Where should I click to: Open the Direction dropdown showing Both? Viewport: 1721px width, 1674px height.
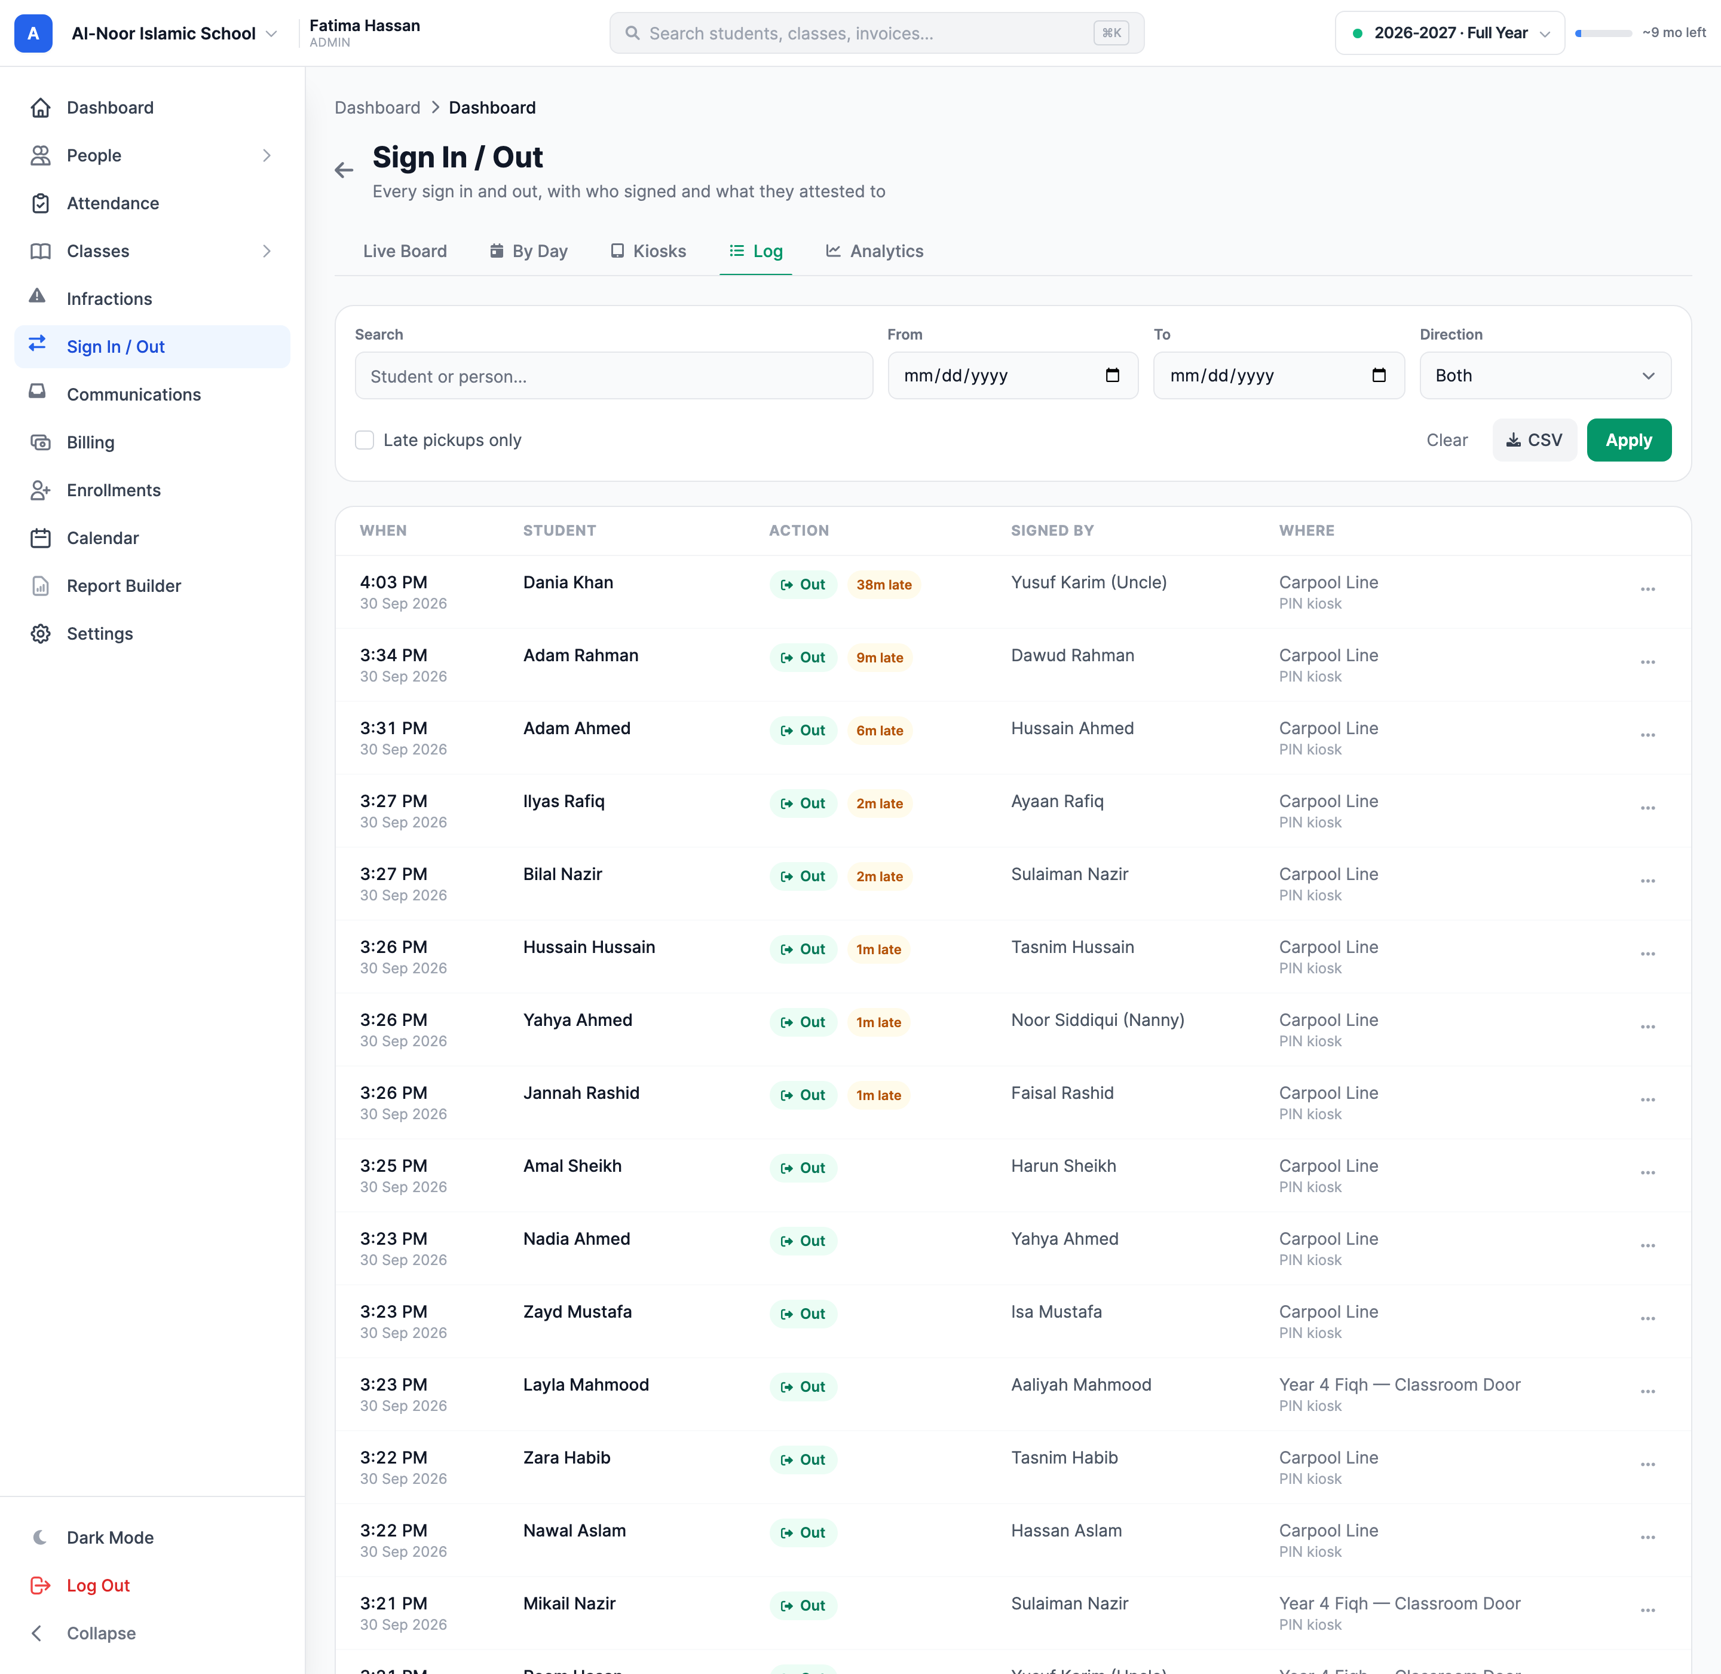1544,375
